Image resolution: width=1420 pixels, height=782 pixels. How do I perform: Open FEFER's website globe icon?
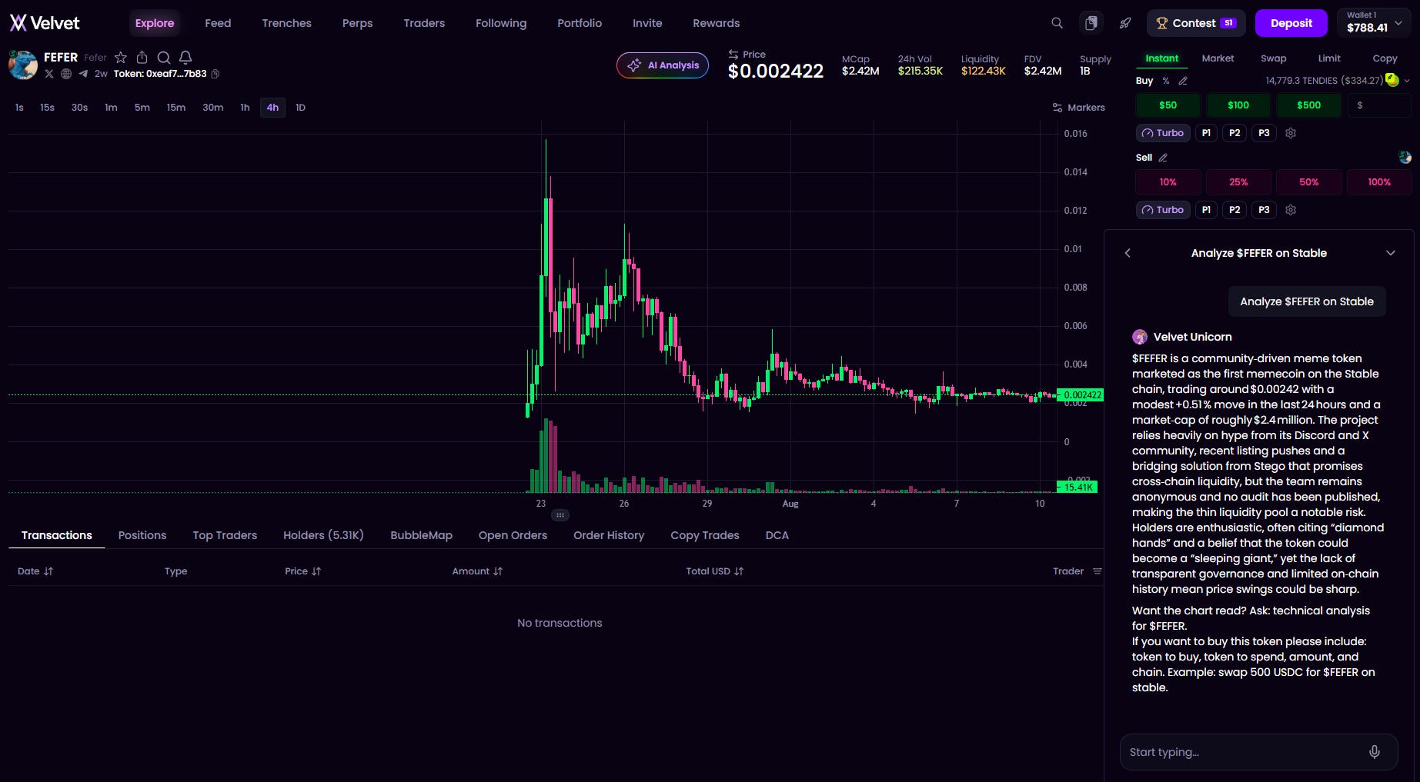(66, 74)
